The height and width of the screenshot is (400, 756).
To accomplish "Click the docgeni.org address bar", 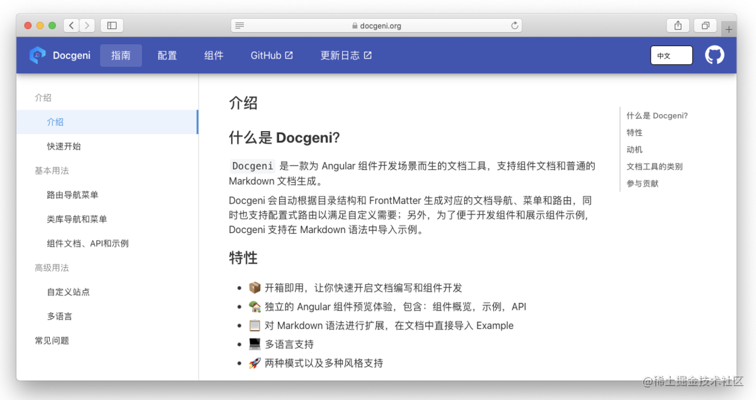I will point(376,26).
